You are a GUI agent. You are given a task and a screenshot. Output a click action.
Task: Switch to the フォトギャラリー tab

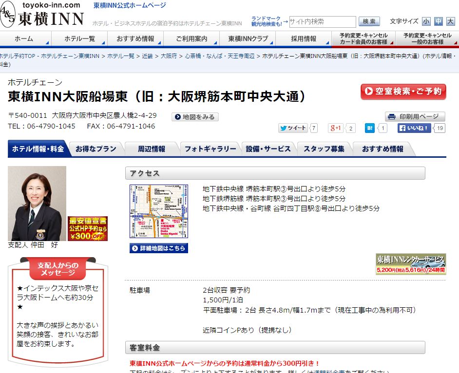(x=210, y=149)
